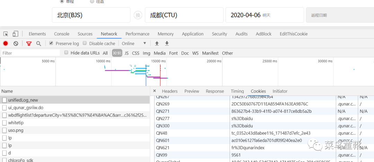
Task: Swap departure and destination cities
Action: tap(137, 15)
